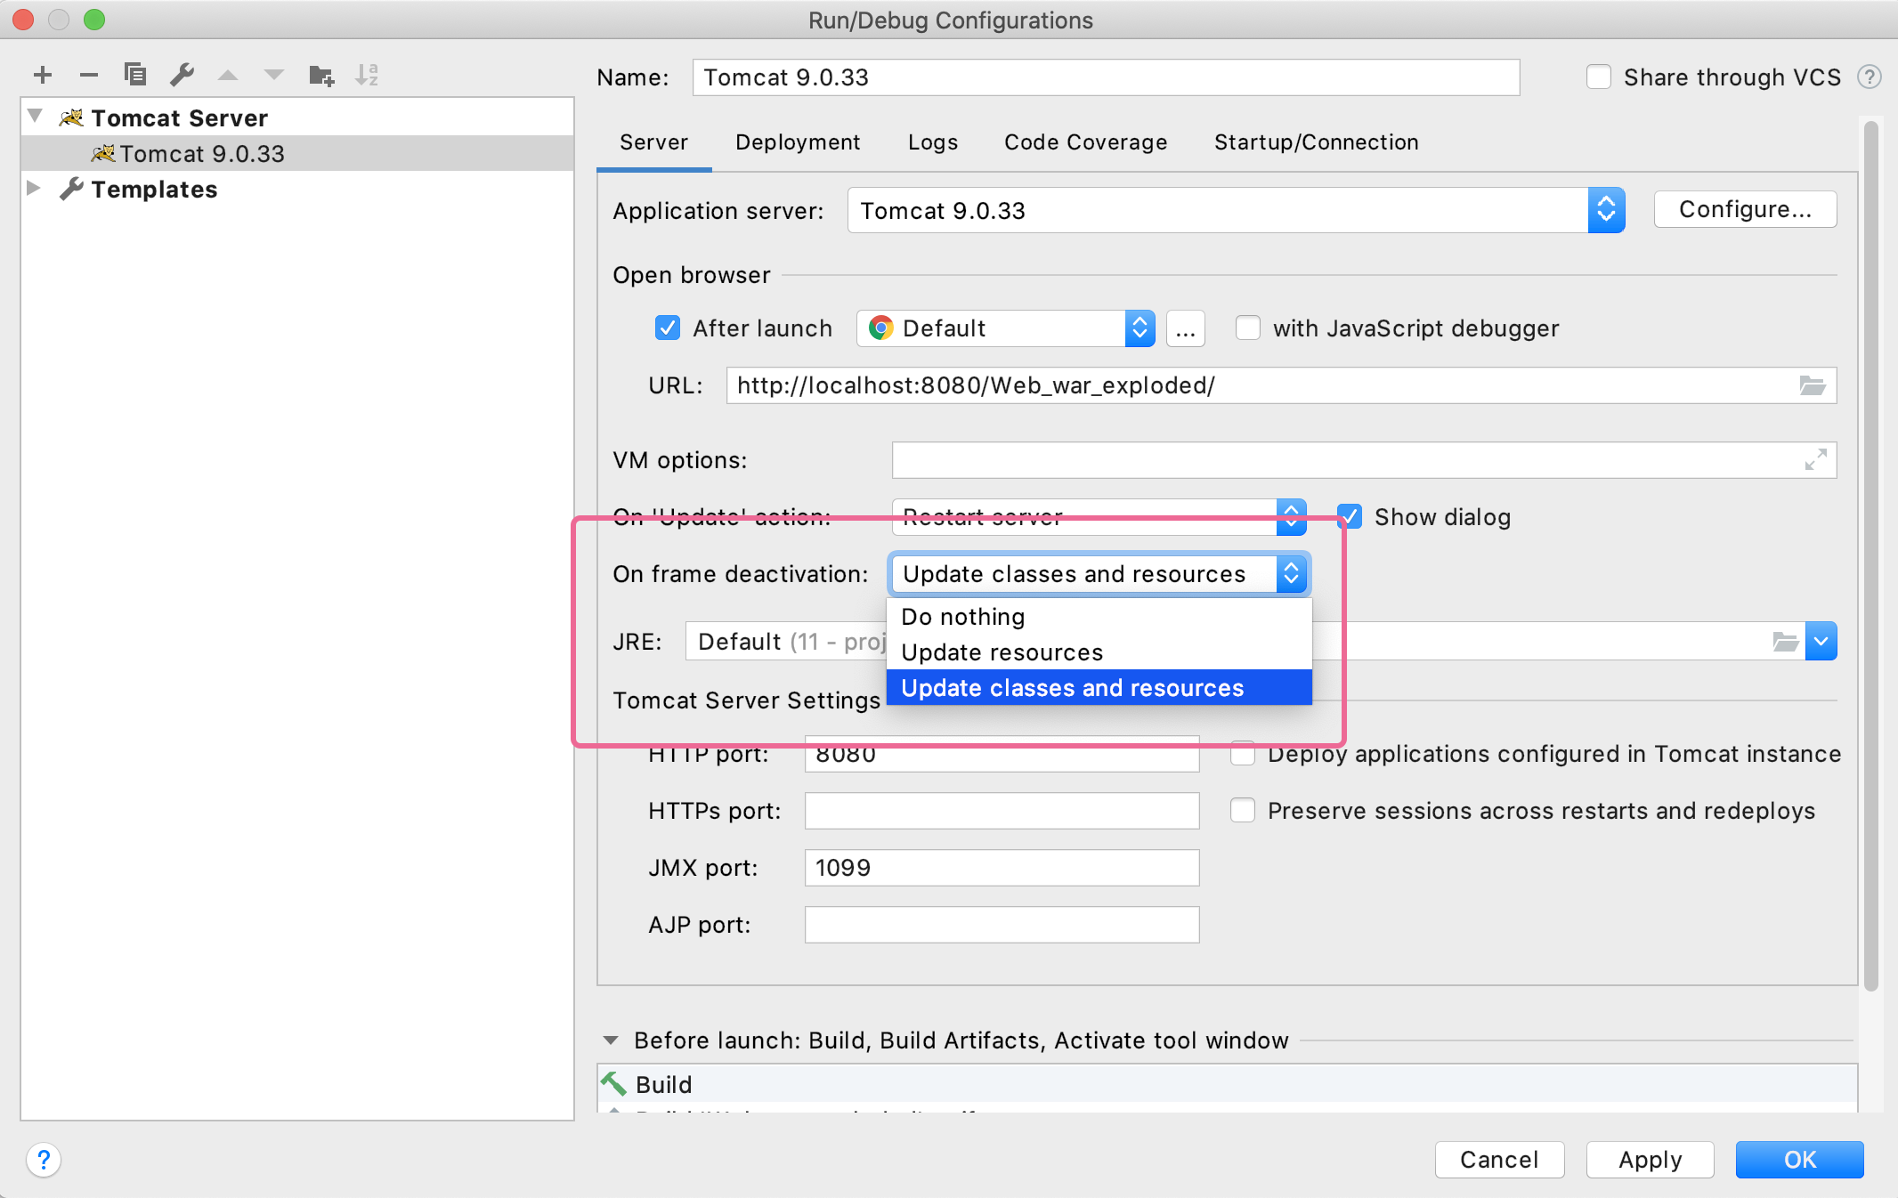This screenshot has width=1898, height=1198.
Task: Click the Configure... button
Action: pyautogui.click(x=1745, y=209)
